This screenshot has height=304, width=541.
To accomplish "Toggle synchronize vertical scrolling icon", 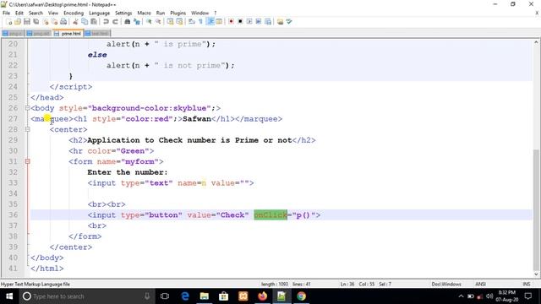I will (170, 22).
